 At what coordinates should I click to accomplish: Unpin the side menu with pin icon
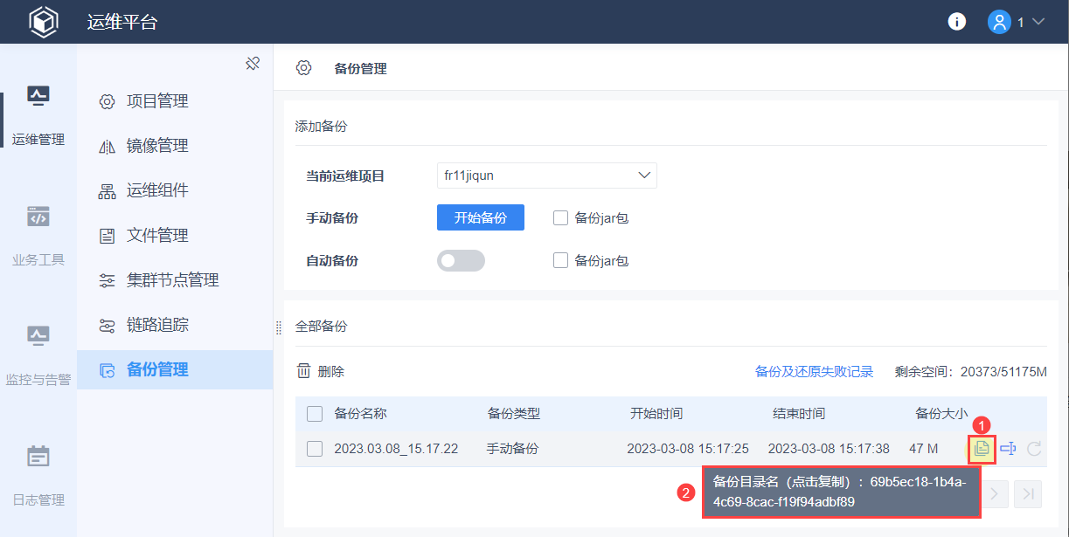tap(253, 64)
